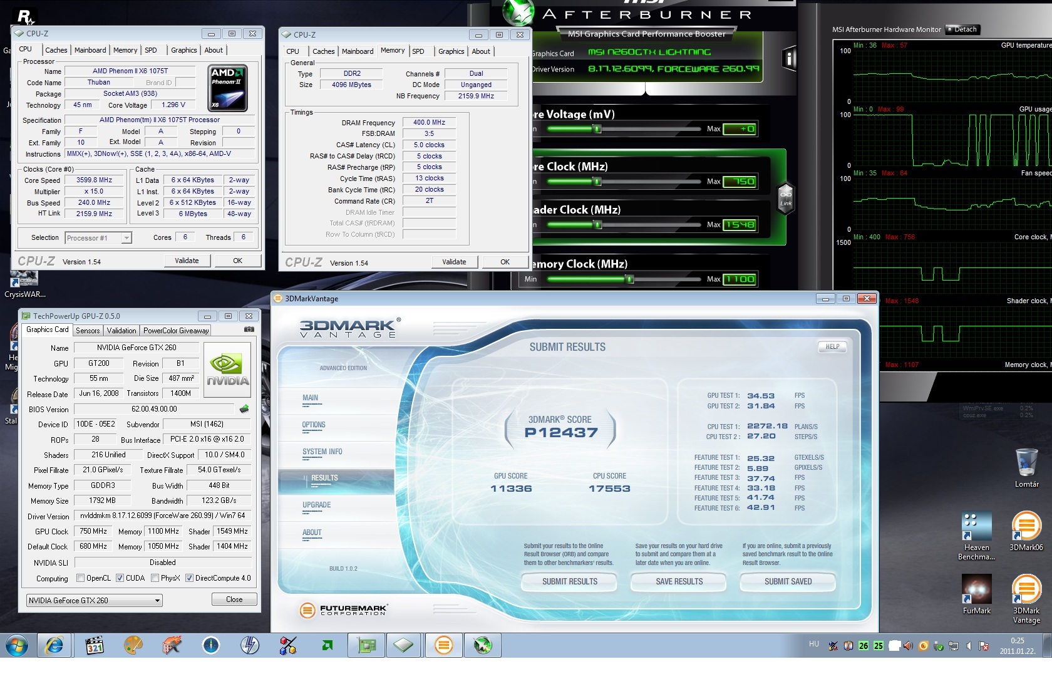Click OK in the CPU-Z memory window
The height and width of the screenshot is (674, 1052).
[505, 262]
